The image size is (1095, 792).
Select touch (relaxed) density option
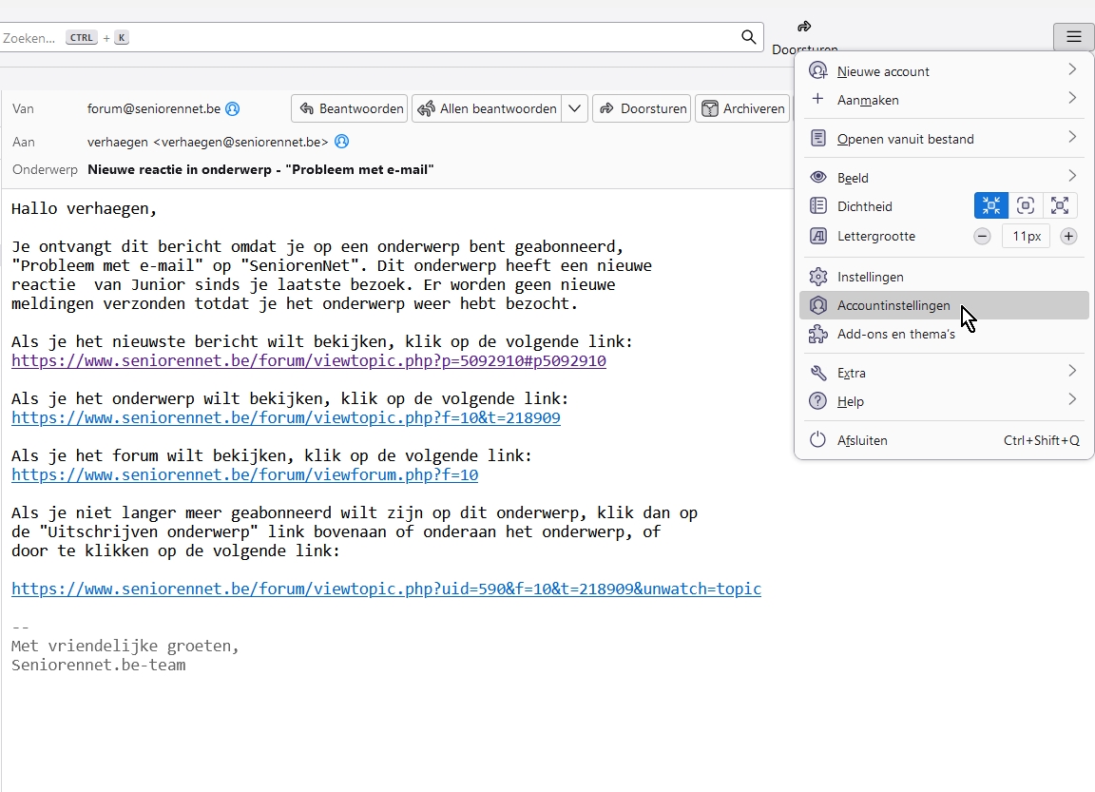1060,205
